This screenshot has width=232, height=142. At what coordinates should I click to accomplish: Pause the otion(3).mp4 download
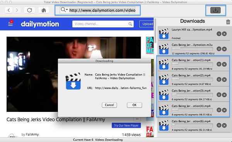pos(219,95)
